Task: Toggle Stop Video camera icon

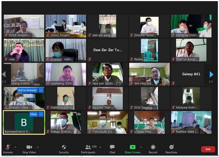Action: [x=29, y=147]
